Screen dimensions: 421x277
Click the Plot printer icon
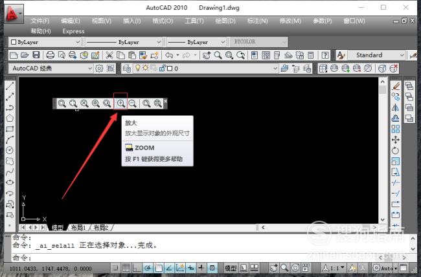tap(51, 55)
